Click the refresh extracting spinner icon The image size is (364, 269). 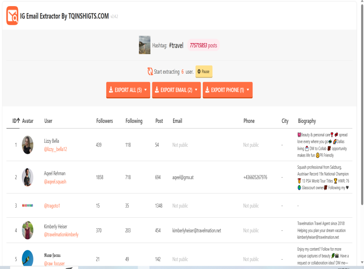click(x=150, y=71)
